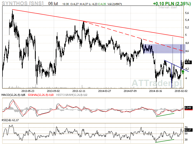Click the 4,6 price axis label

pos(187,51)
